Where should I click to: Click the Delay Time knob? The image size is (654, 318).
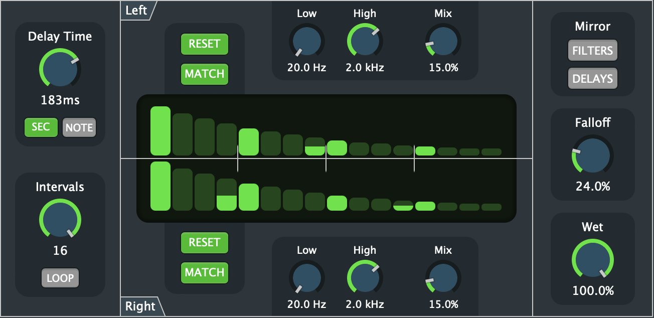(x=60, y=69)
